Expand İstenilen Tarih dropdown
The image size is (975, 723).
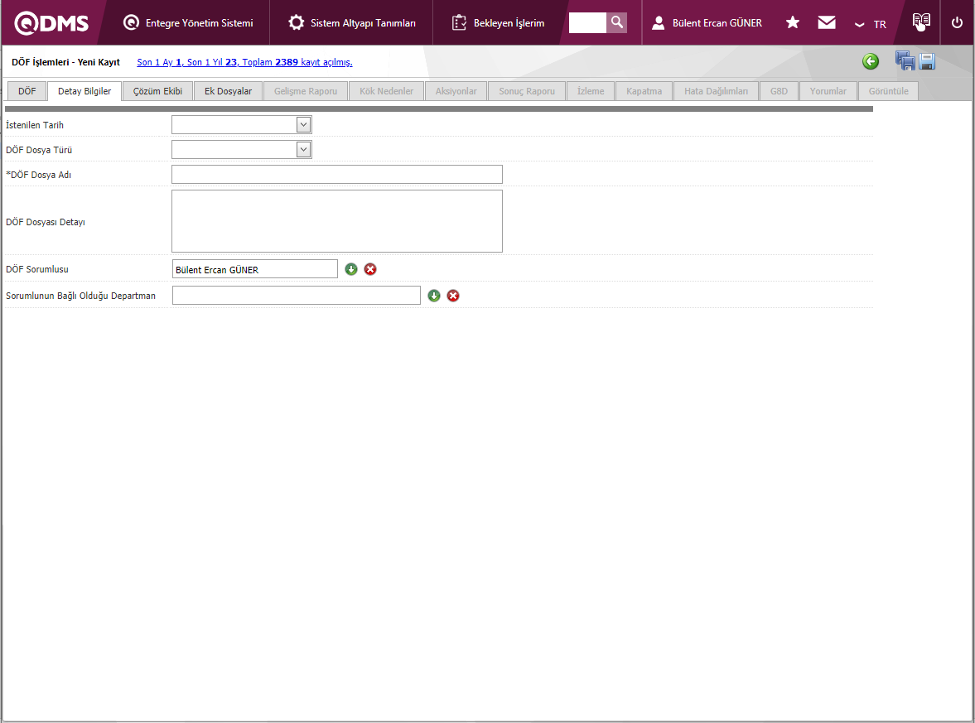coord(303,125)
